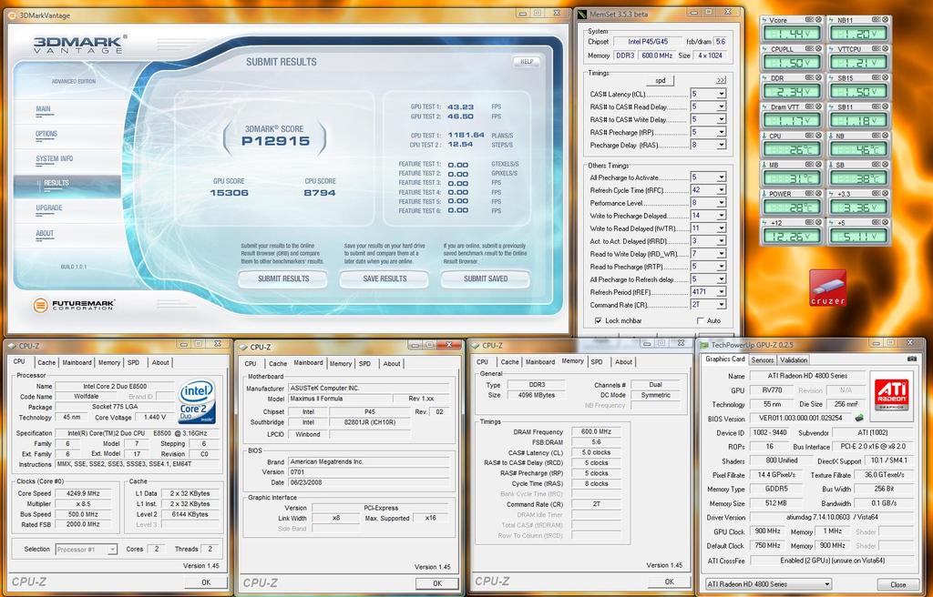This screenshot has height=597, width=933.
Task: Click the Core Speed value 4249.9 MHz
Action: click(83, 493)
